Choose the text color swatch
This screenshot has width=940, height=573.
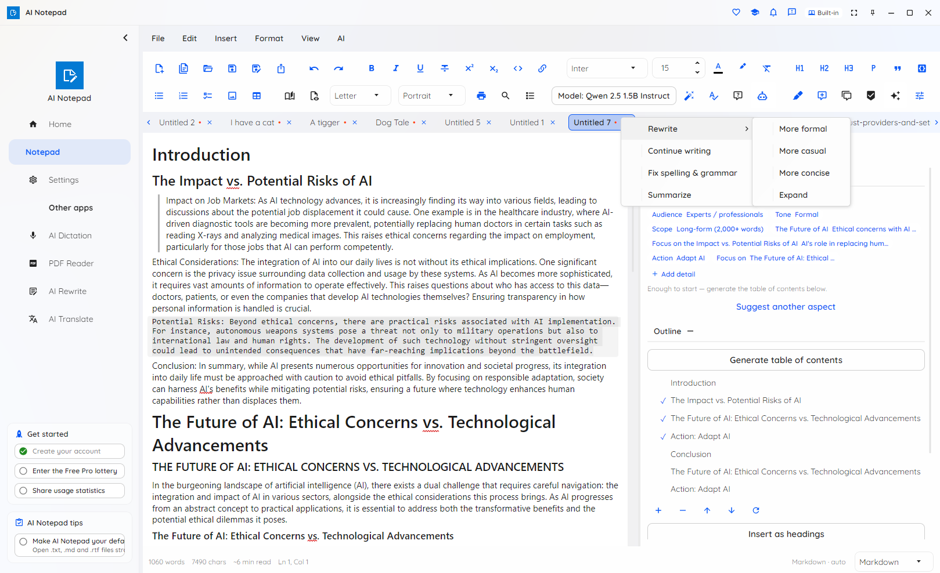[718, 68]
